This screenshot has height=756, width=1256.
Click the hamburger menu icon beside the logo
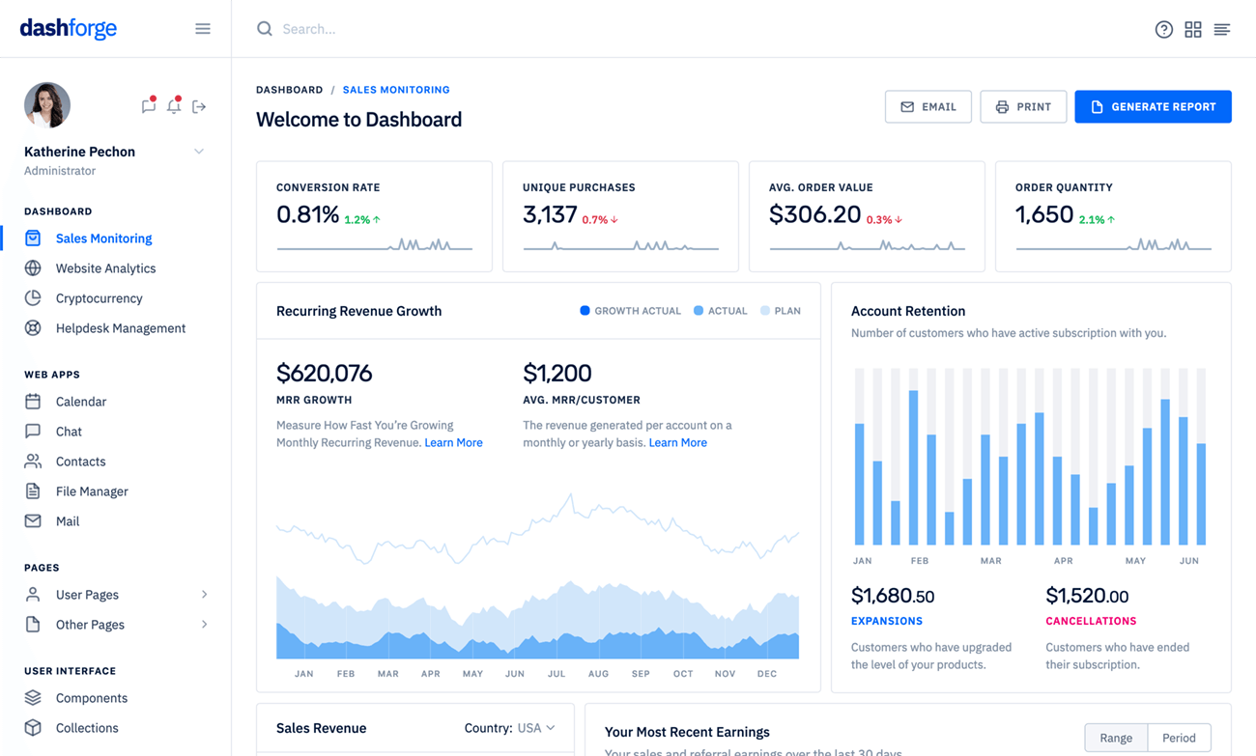point(202,29)
